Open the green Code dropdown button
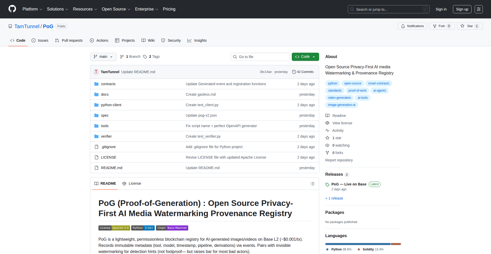This screenshot has height=254, width=491. 305,57
